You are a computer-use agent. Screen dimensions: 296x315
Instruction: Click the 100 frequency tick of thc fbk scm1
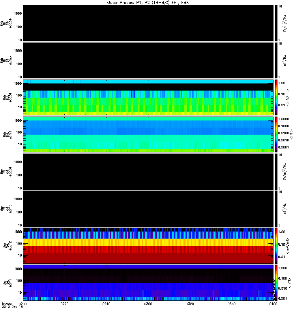tap(19, 280)
